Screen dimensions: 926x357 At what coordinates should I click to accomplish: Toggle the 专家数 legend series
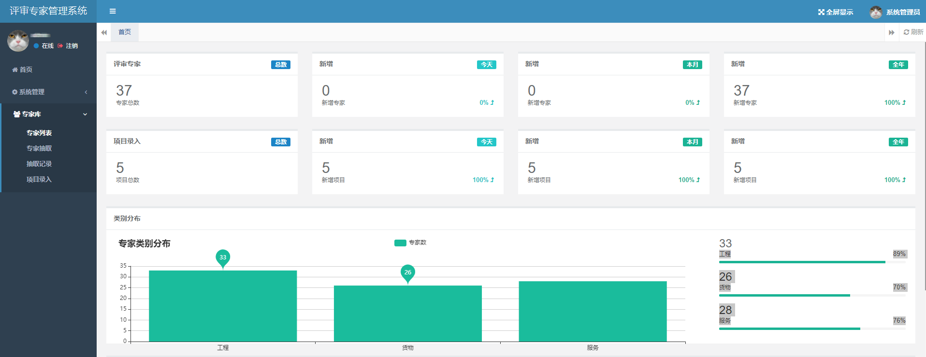[400, 243]
